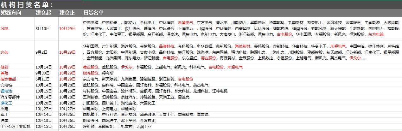Click the 养殖 direction cell
This screenshot has height=131, width=402.
(x=17, y=73)
